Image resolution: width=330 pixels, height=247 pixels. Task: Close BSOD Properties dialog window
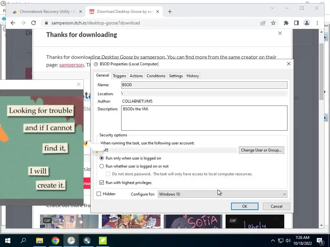288,64
